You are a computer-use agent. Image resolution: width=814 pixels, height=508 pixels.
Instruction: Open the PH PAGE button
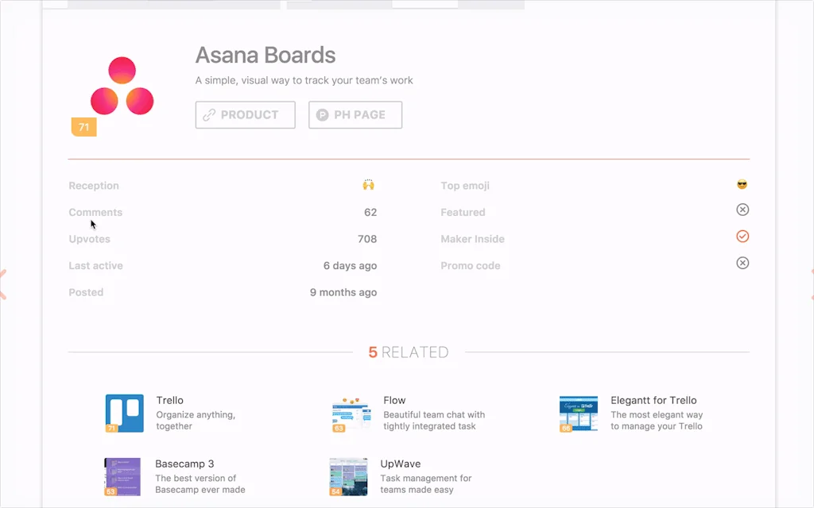coord(355,115)
